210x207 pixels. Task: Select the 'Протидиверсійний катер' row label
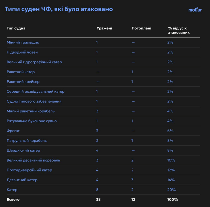29,170
